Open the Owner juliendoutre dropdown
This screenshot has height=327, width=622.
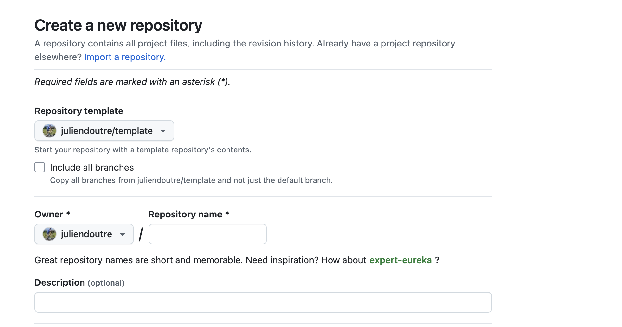84,234
